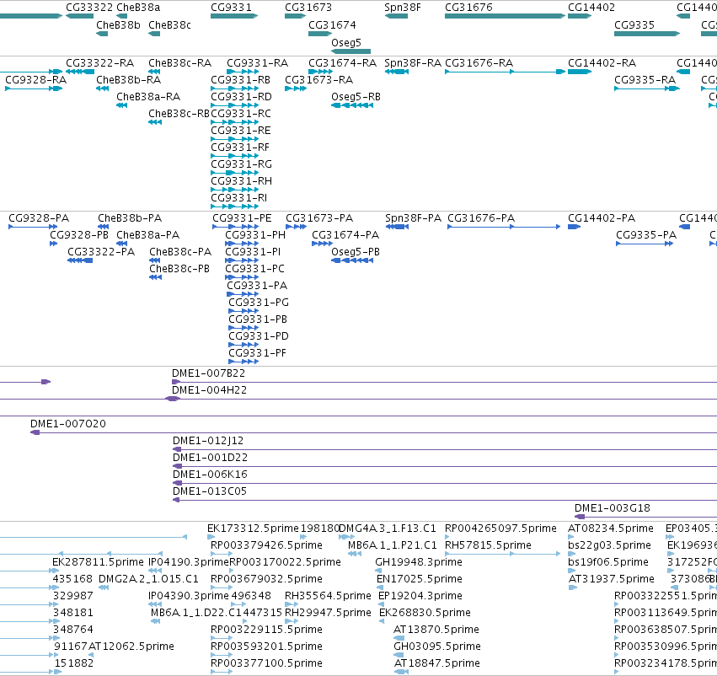Viewport: 717px width, 676px height.
Task: Click EST AT08234.5prime label
Action: click(x=611, y=528)
